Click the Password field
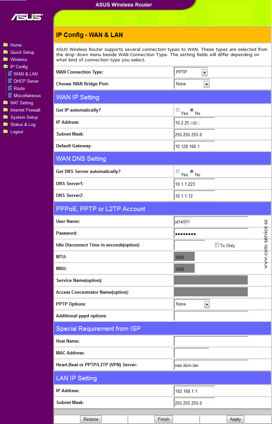Image resolution: width=272 pixels, height=424 pixels. coord(211,233)
